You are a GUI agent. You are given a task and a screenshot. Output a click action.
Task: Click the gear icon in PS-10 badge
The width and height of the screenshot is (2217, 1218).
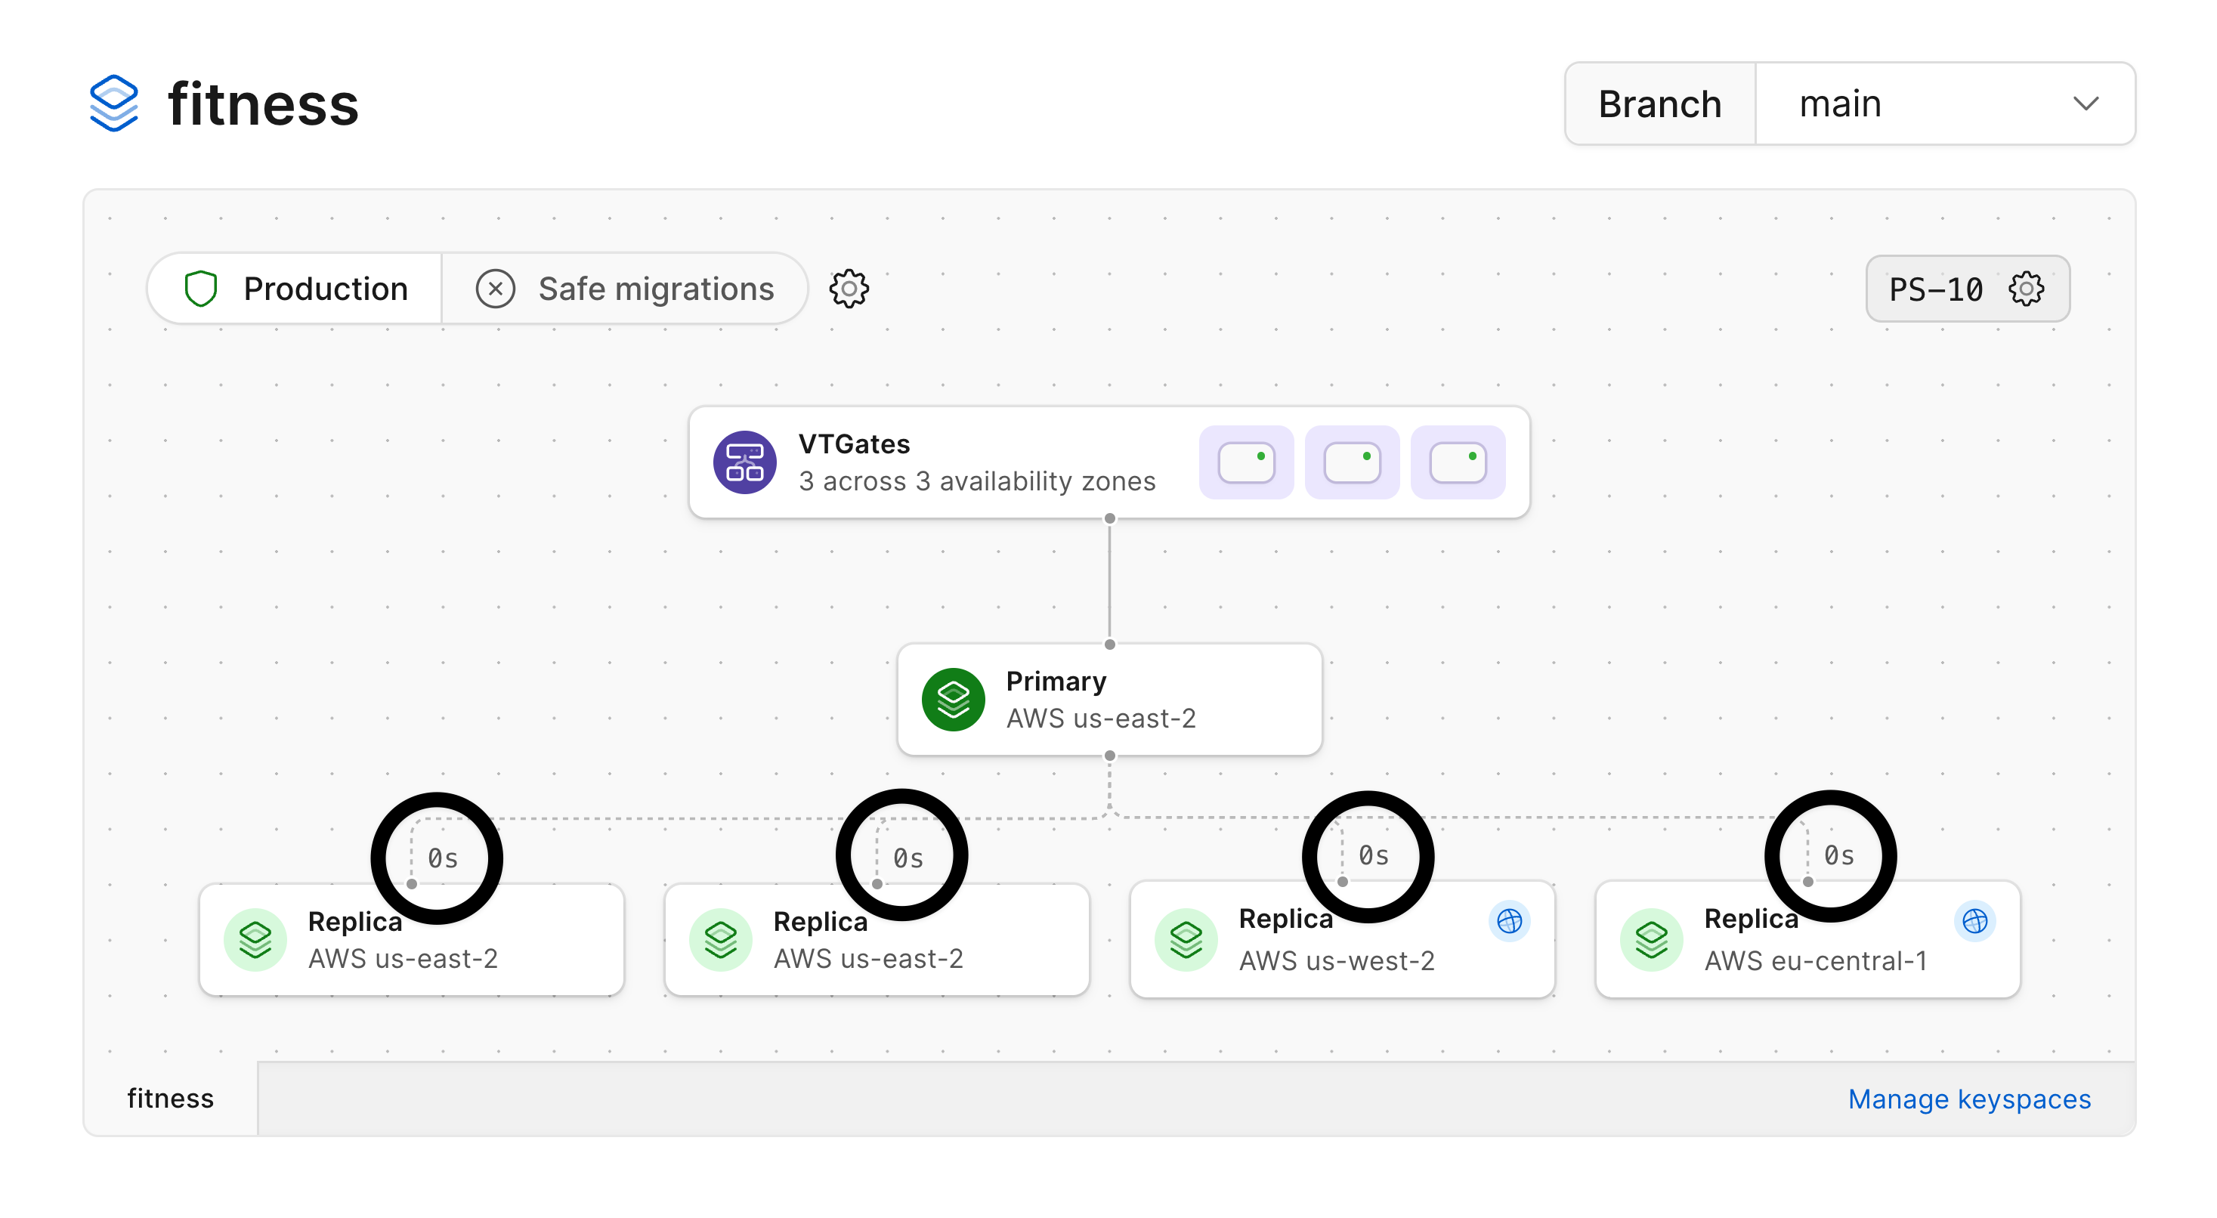[2025, 289]
